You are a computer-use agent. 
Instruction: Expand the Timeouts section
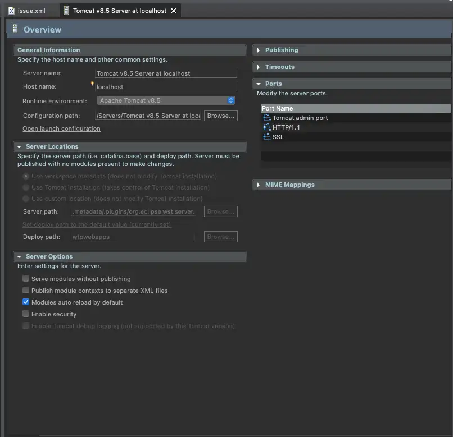tap(259, 67)
